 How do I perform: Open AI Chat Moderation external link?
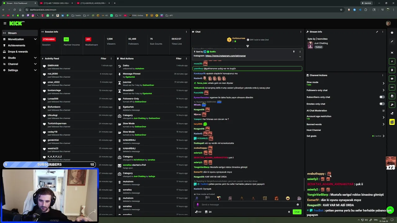(x=383, y=111)
